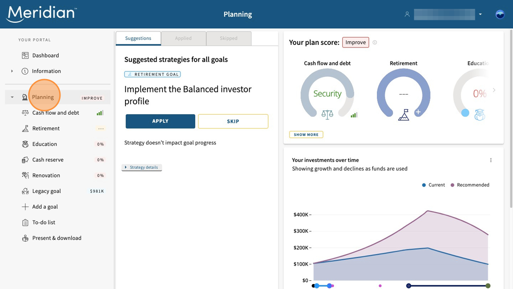
Task: Click the page vertical scrollbar
Action: 511,118
